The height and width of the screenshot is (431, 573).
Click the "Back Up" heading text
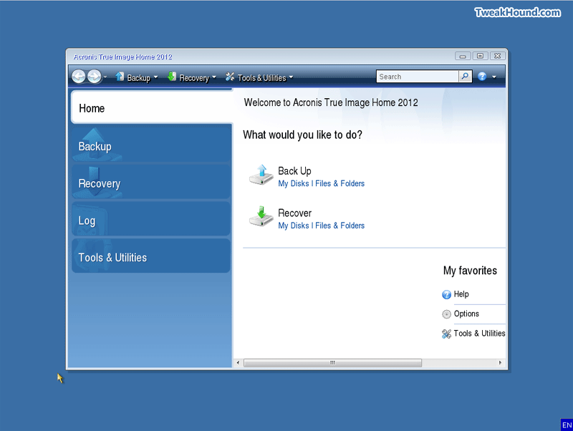294,171
